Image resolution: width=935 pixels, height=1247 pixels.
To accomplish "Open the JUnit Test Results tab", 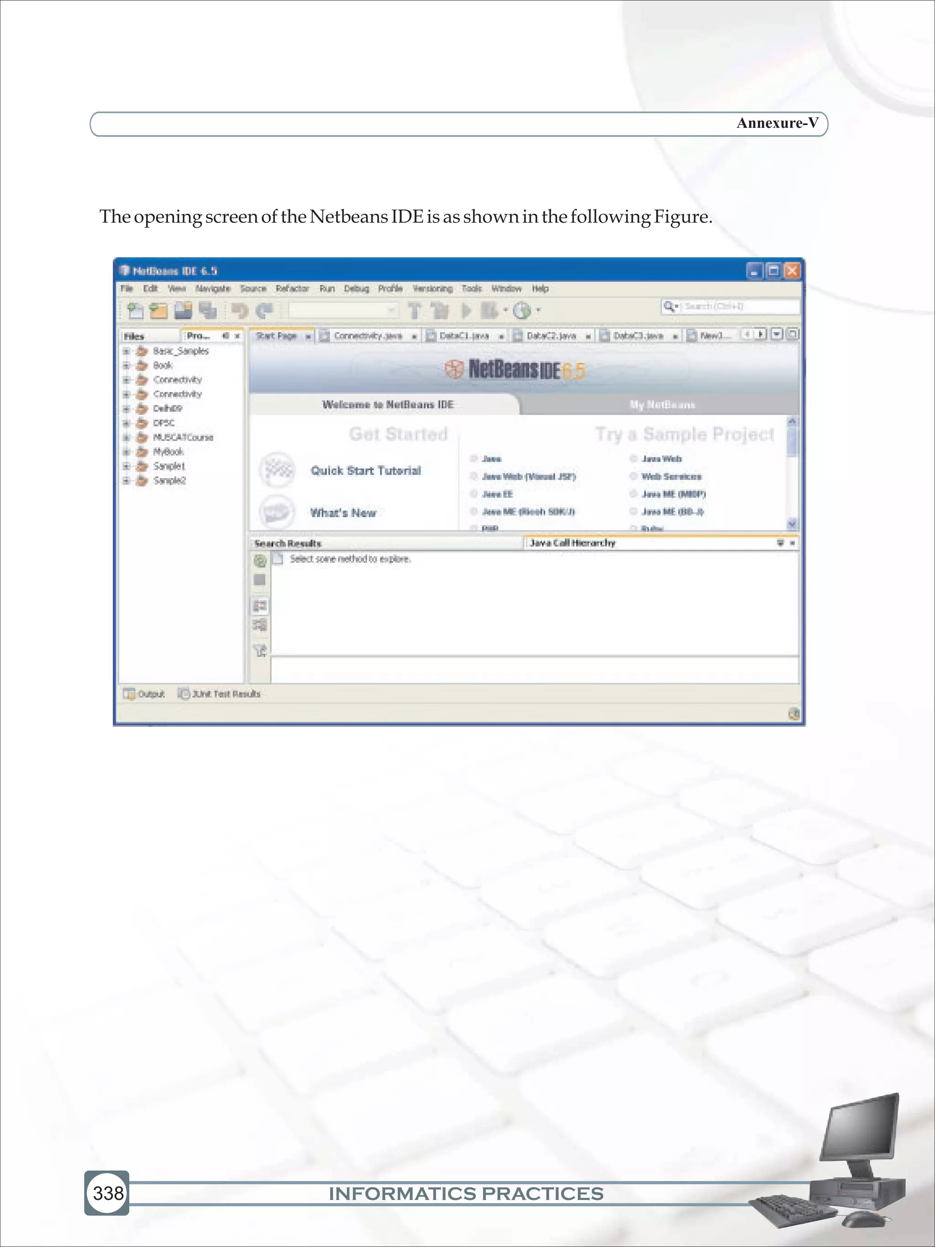I will tap(219, 694).
